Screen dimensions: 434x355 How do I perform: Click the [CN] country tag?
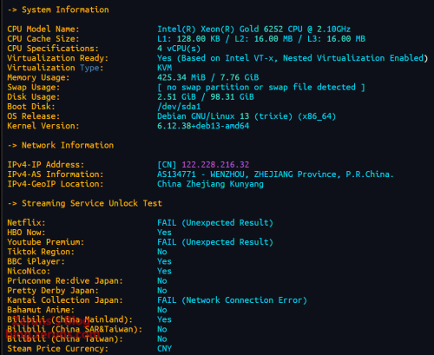(x=167, y=165)
